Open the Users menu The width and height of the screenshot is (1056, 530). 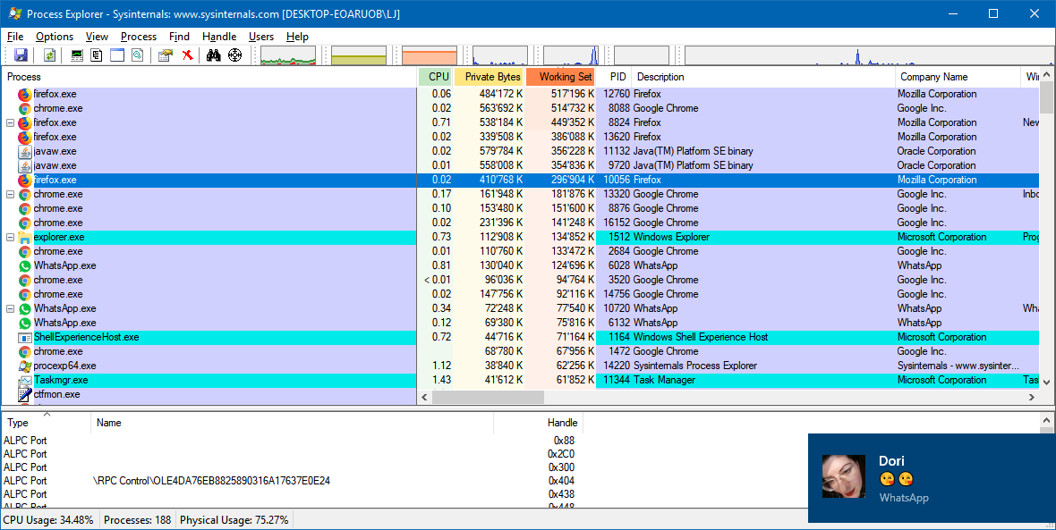[x=261, y=37]
